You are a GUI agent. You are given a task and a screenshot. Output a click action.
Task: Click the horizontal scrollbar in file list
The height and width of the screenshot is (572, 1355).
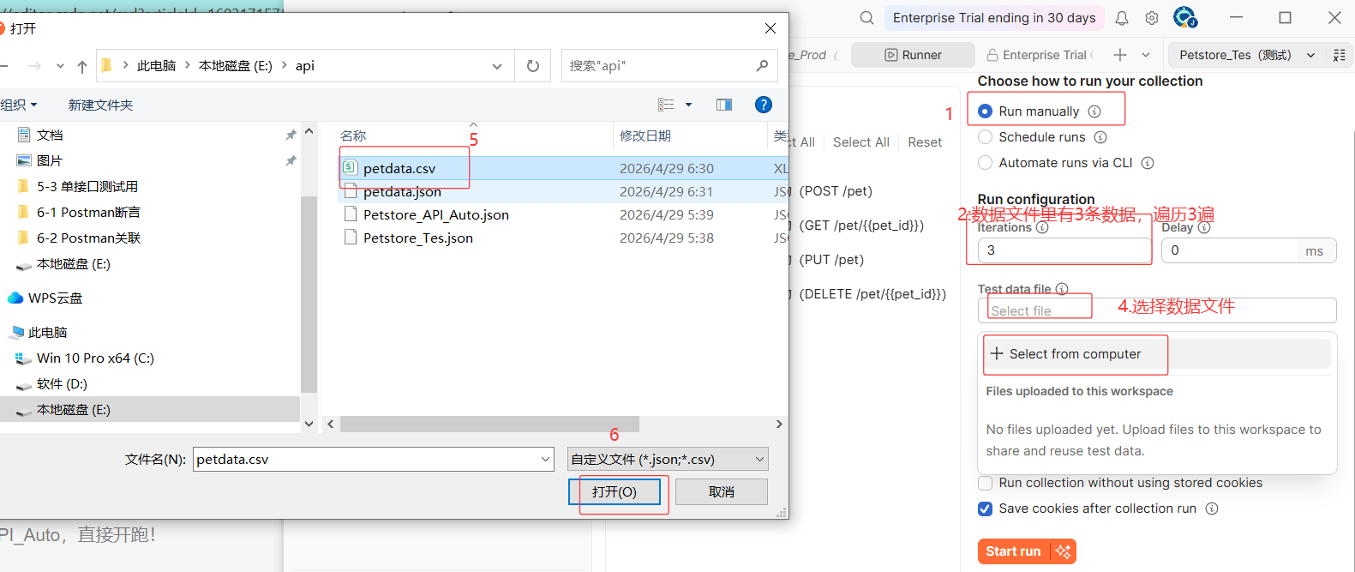pos(489,424)
